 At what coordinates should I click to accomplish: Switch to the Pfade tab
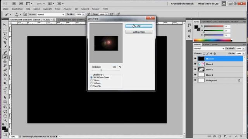(x=215, y=44)
